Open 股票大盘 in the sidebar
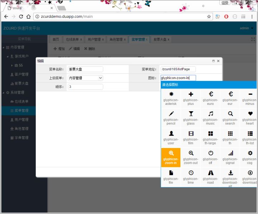This screenshot has width=258, height=214. (x=19, y=83)
